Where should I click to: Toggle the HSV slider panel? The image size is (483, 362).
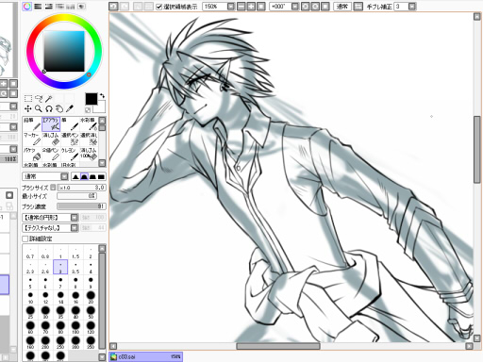tap(49, 7)
